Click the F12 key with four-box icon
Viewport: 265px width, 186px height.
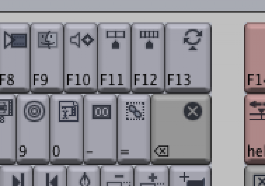click(x=148, y=58)
